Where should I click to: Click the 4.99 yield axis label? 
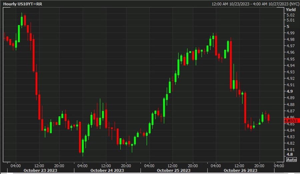click(290, 33)
